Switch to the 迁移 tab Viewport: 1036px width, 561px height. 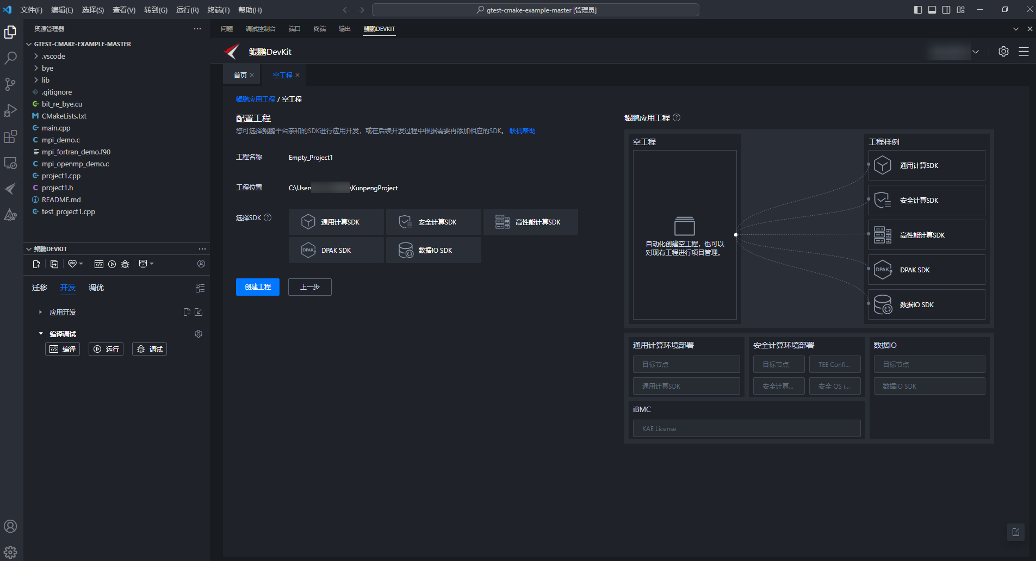tap(40, 288)
